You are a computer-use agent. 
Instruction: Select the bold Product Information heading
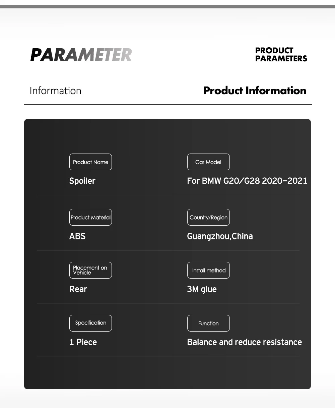point(255,91)
